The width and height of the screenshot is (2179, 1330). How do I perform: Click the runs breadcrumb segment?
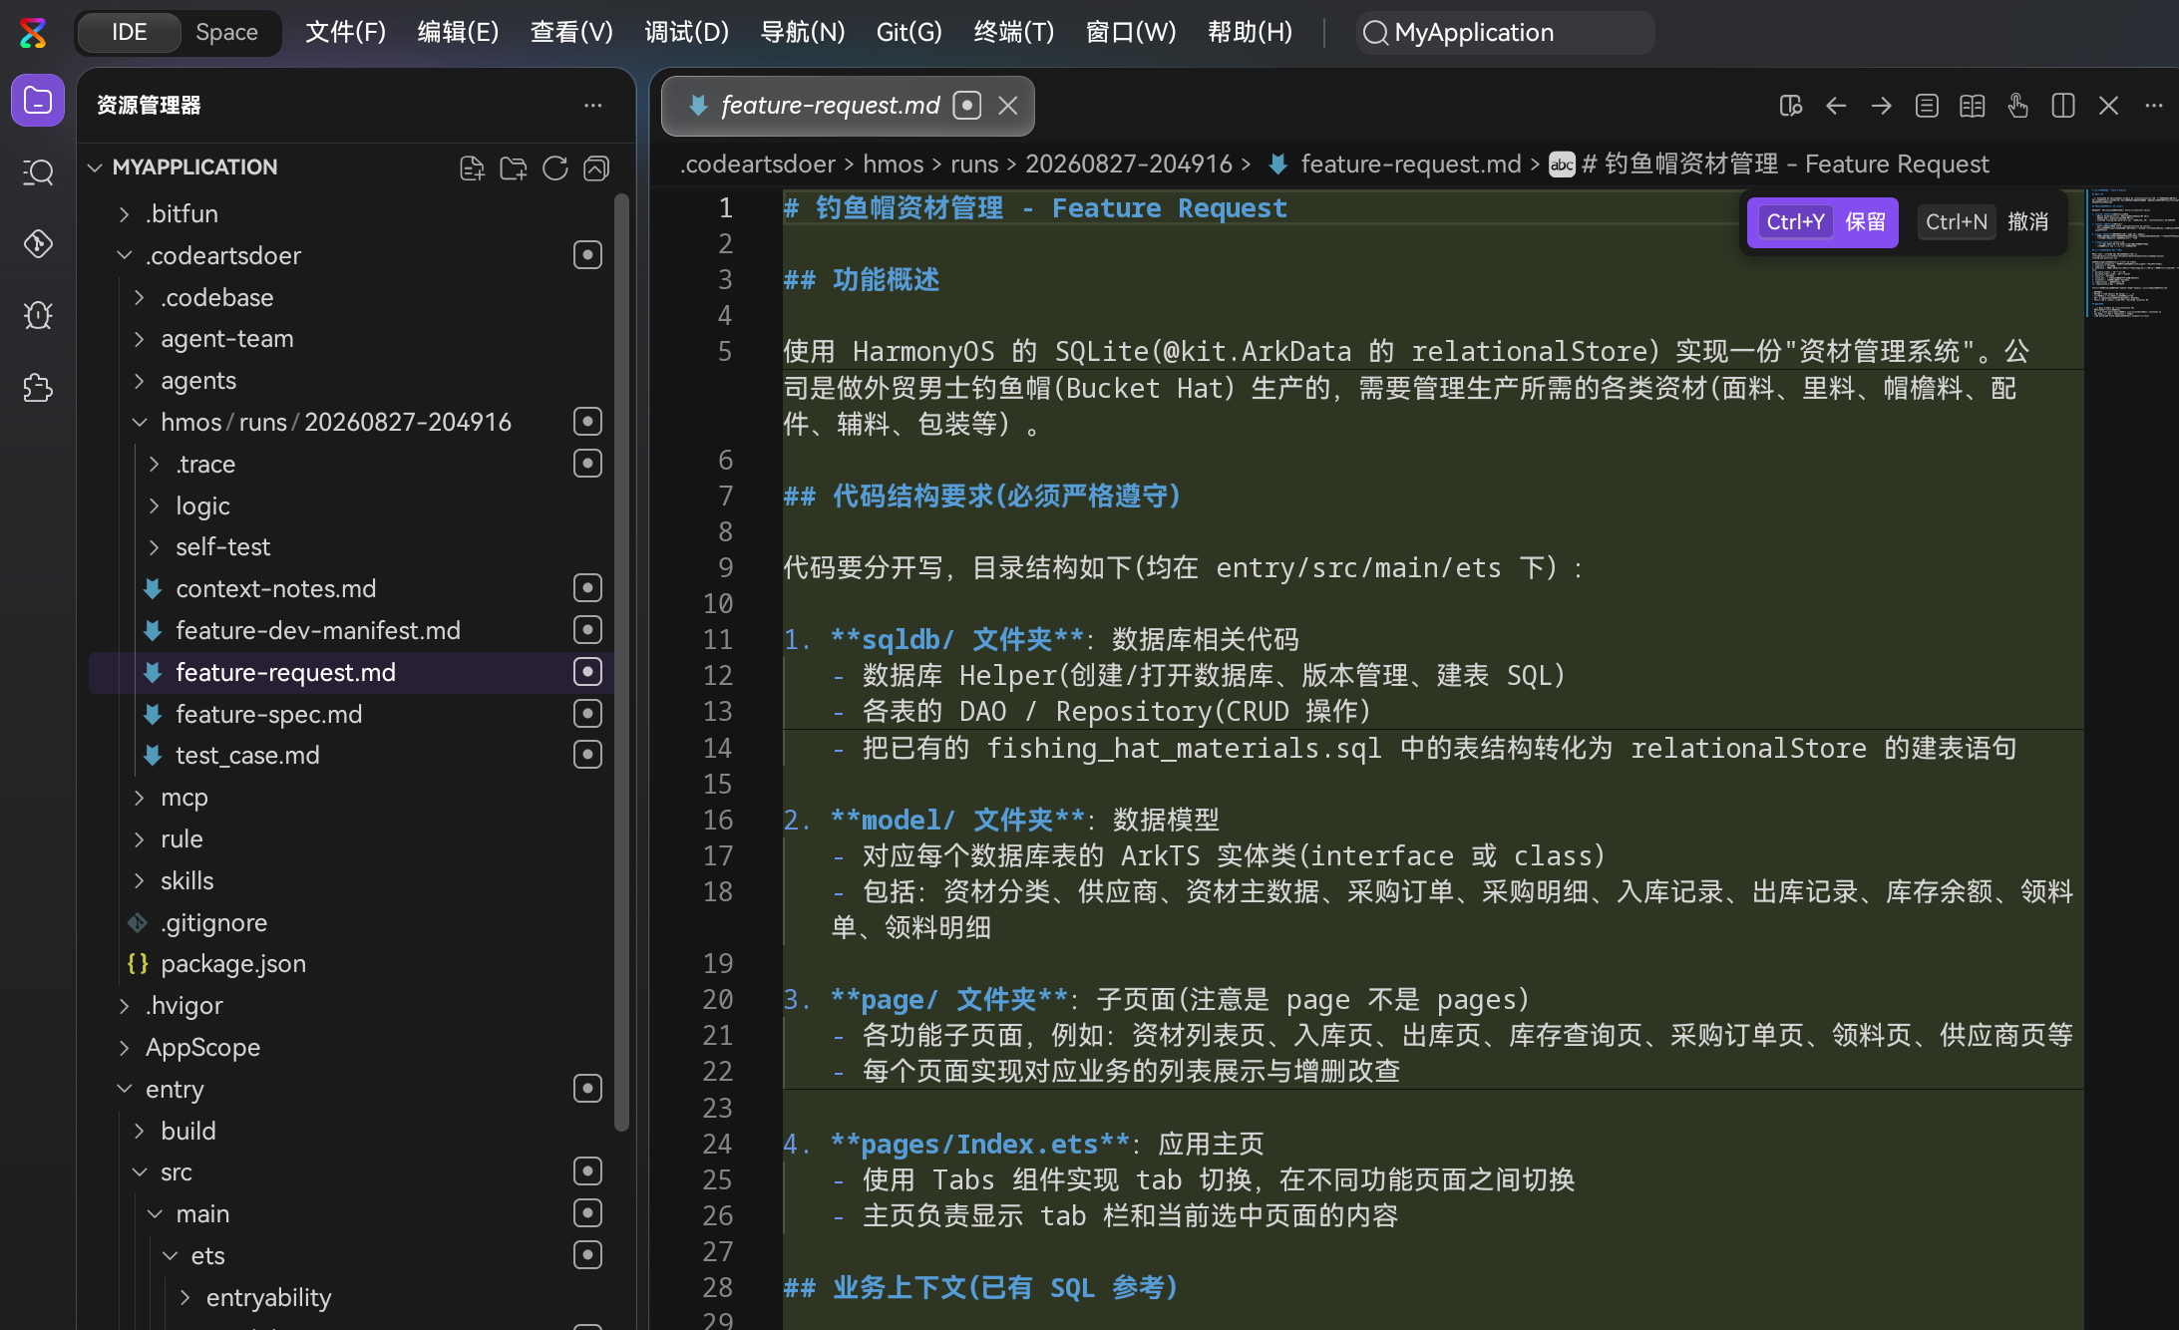[974, 165]
